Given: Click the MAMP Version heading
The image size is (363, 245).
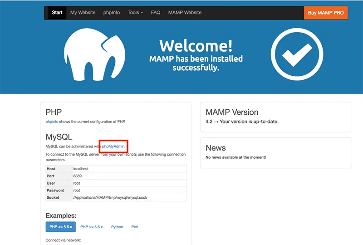Looking at the screenshot, I should [232, 112].
